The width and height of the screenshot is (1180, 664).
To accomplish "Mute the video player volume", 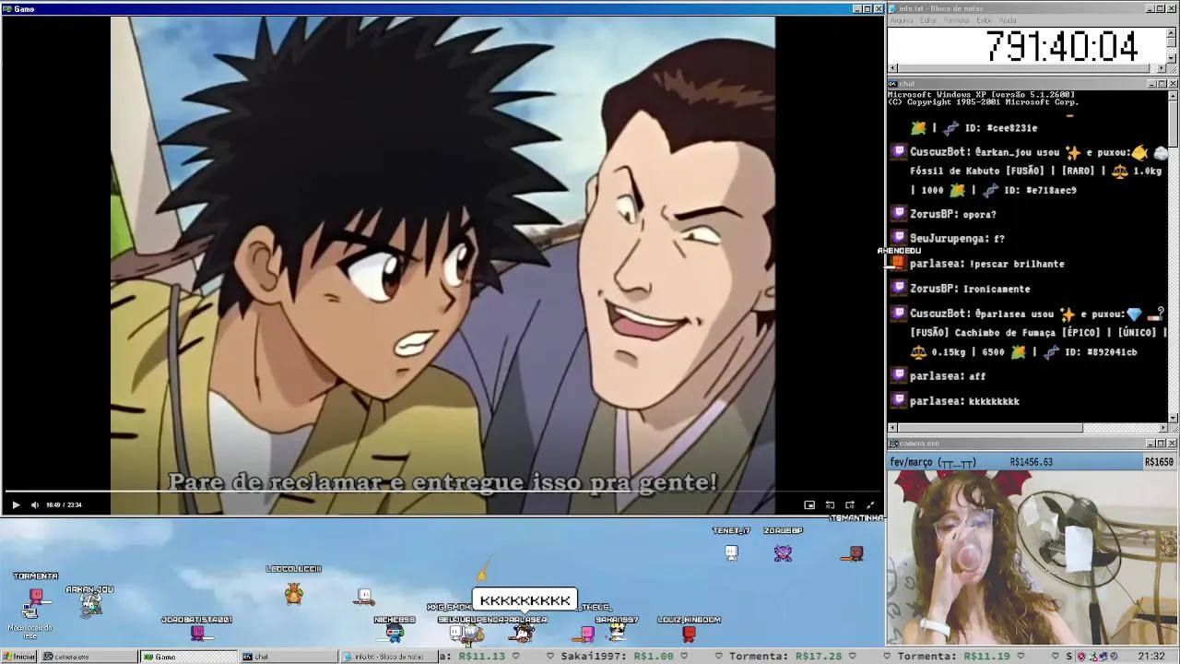I will [35, 504].
